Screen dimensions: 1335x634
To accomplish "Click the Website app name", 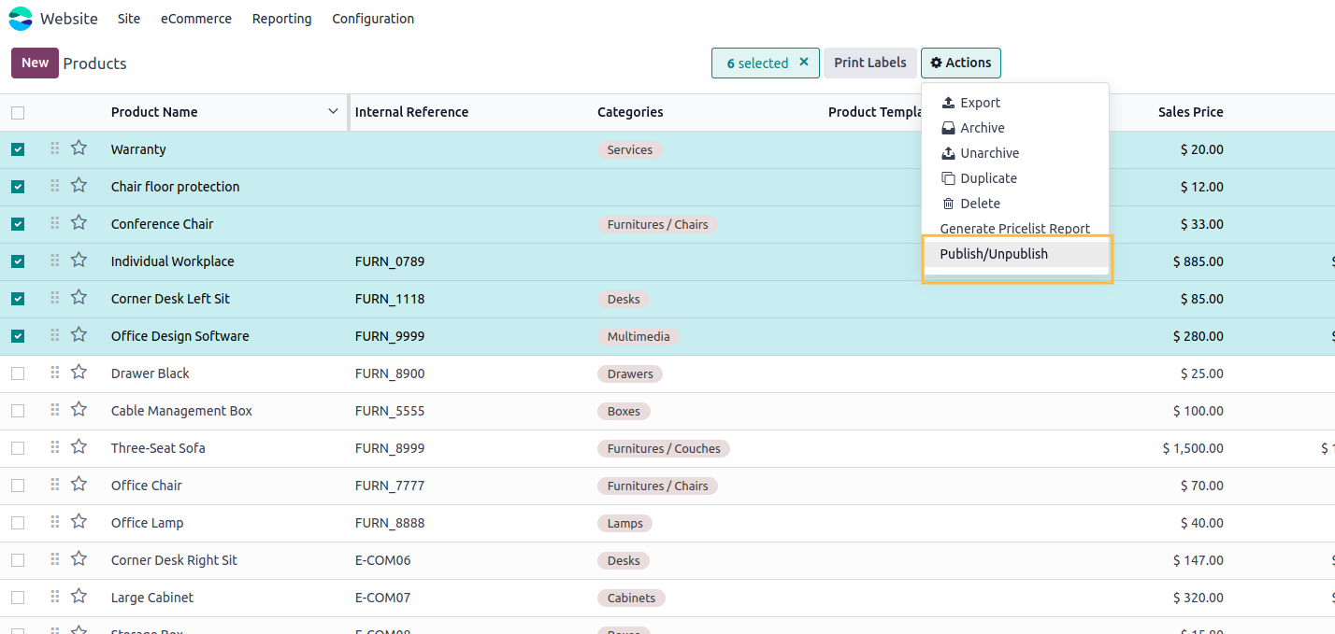I will point(69,19).
